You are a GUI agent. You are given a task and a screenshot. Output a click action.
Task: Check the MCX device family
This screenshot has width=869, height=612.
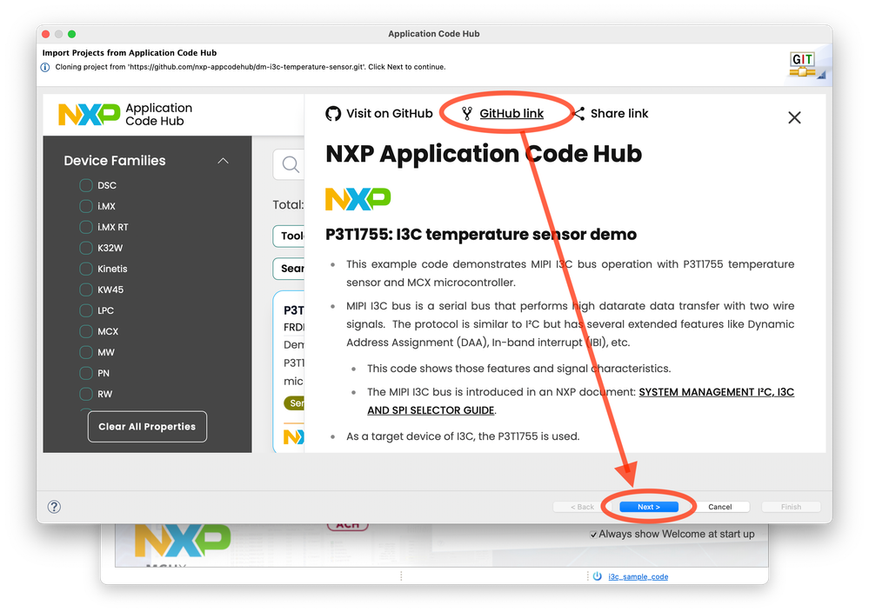(86, 331)
